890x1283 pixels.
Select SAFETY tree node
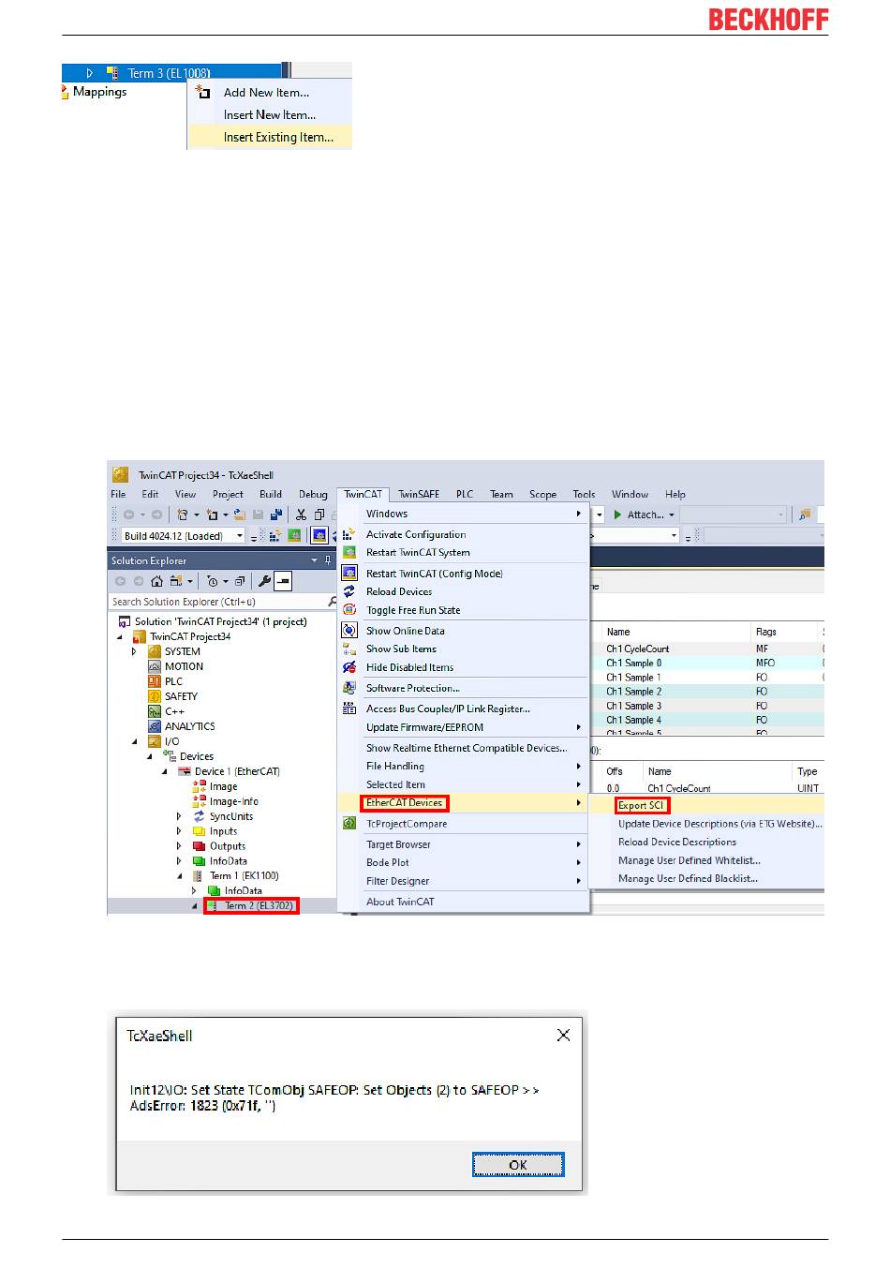tap(181, 696)
